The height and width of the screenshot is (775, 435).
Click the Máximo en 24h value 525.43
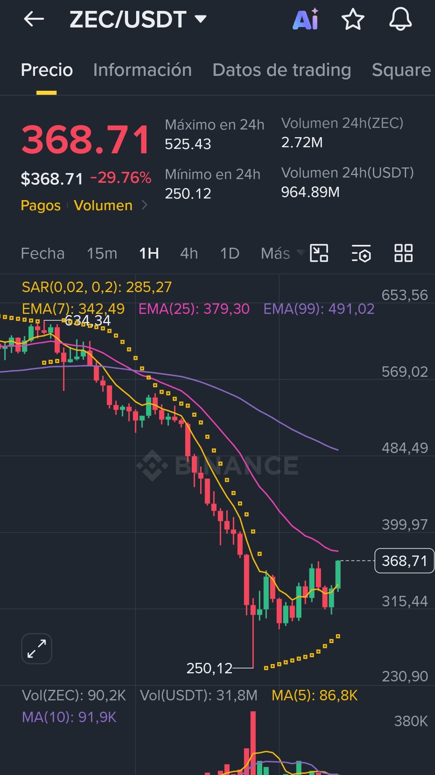(x=188, y=144)
